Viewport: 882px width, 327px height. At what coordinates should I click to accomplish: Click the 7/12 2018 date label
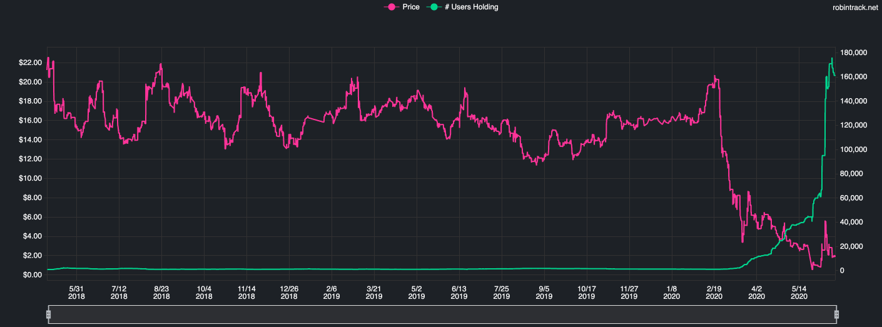coord(119,293)
